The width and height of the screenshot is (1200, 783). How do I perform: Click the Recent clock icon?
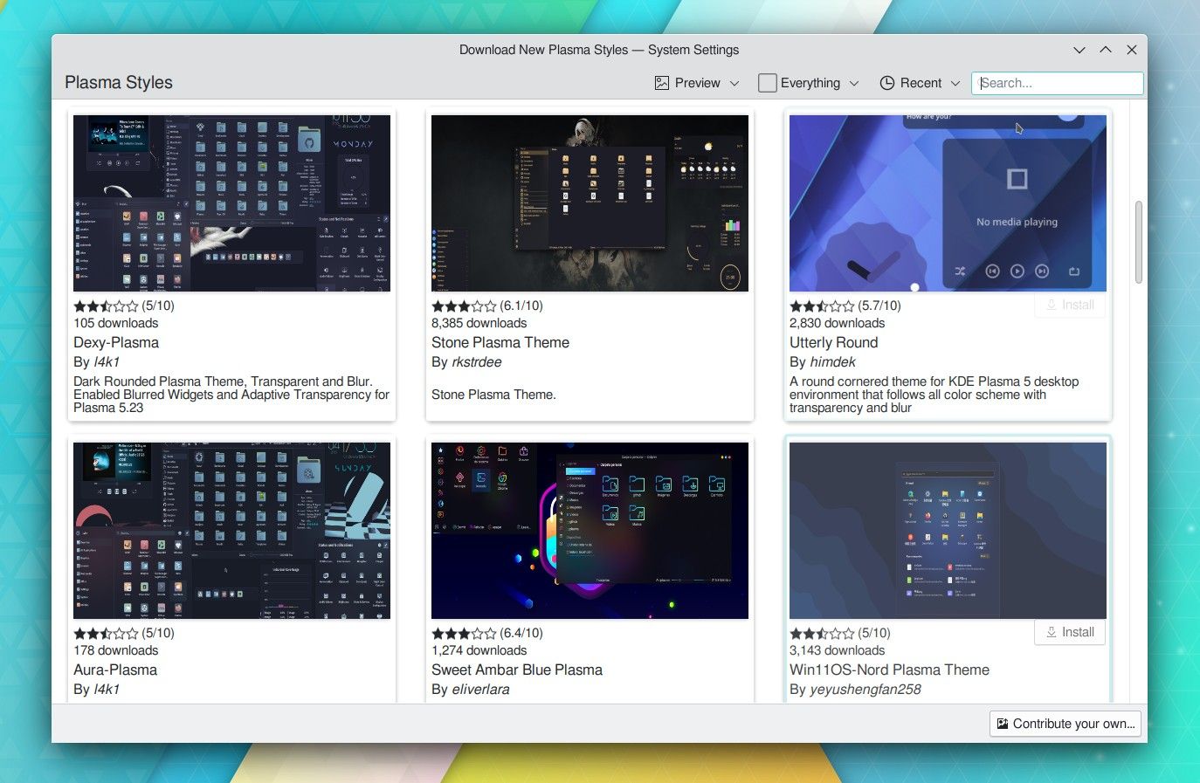coord(887,83)
